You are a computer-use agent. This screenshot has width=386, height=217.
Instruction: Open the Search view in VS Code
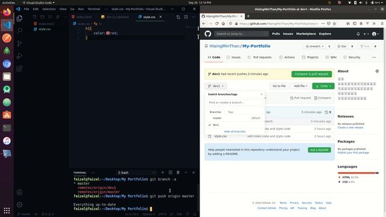coord(19,31)
